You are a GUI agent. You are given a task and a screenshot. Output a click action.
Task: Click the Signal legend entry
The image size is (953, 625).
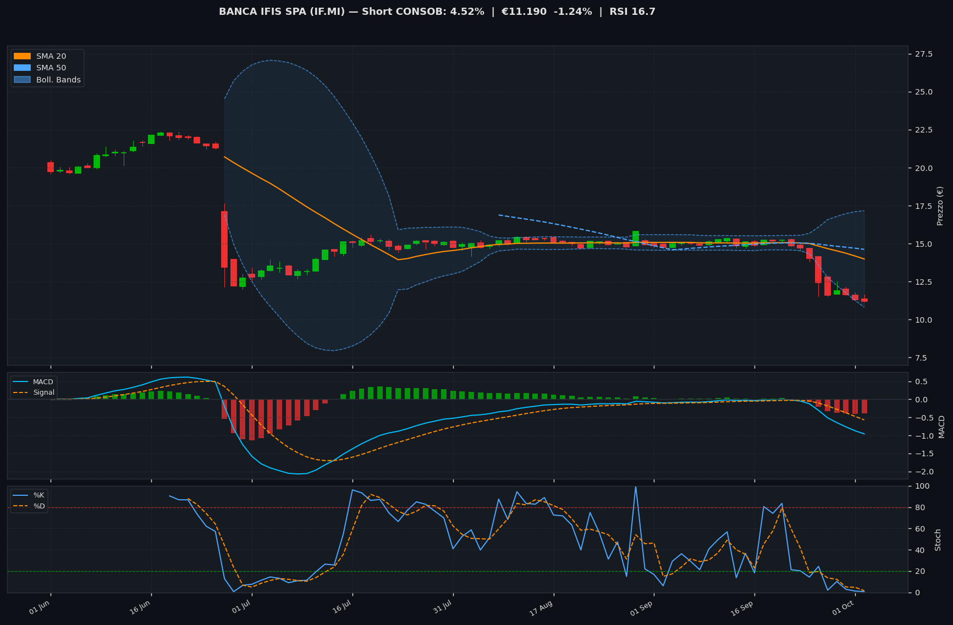[x=34, y=392]
